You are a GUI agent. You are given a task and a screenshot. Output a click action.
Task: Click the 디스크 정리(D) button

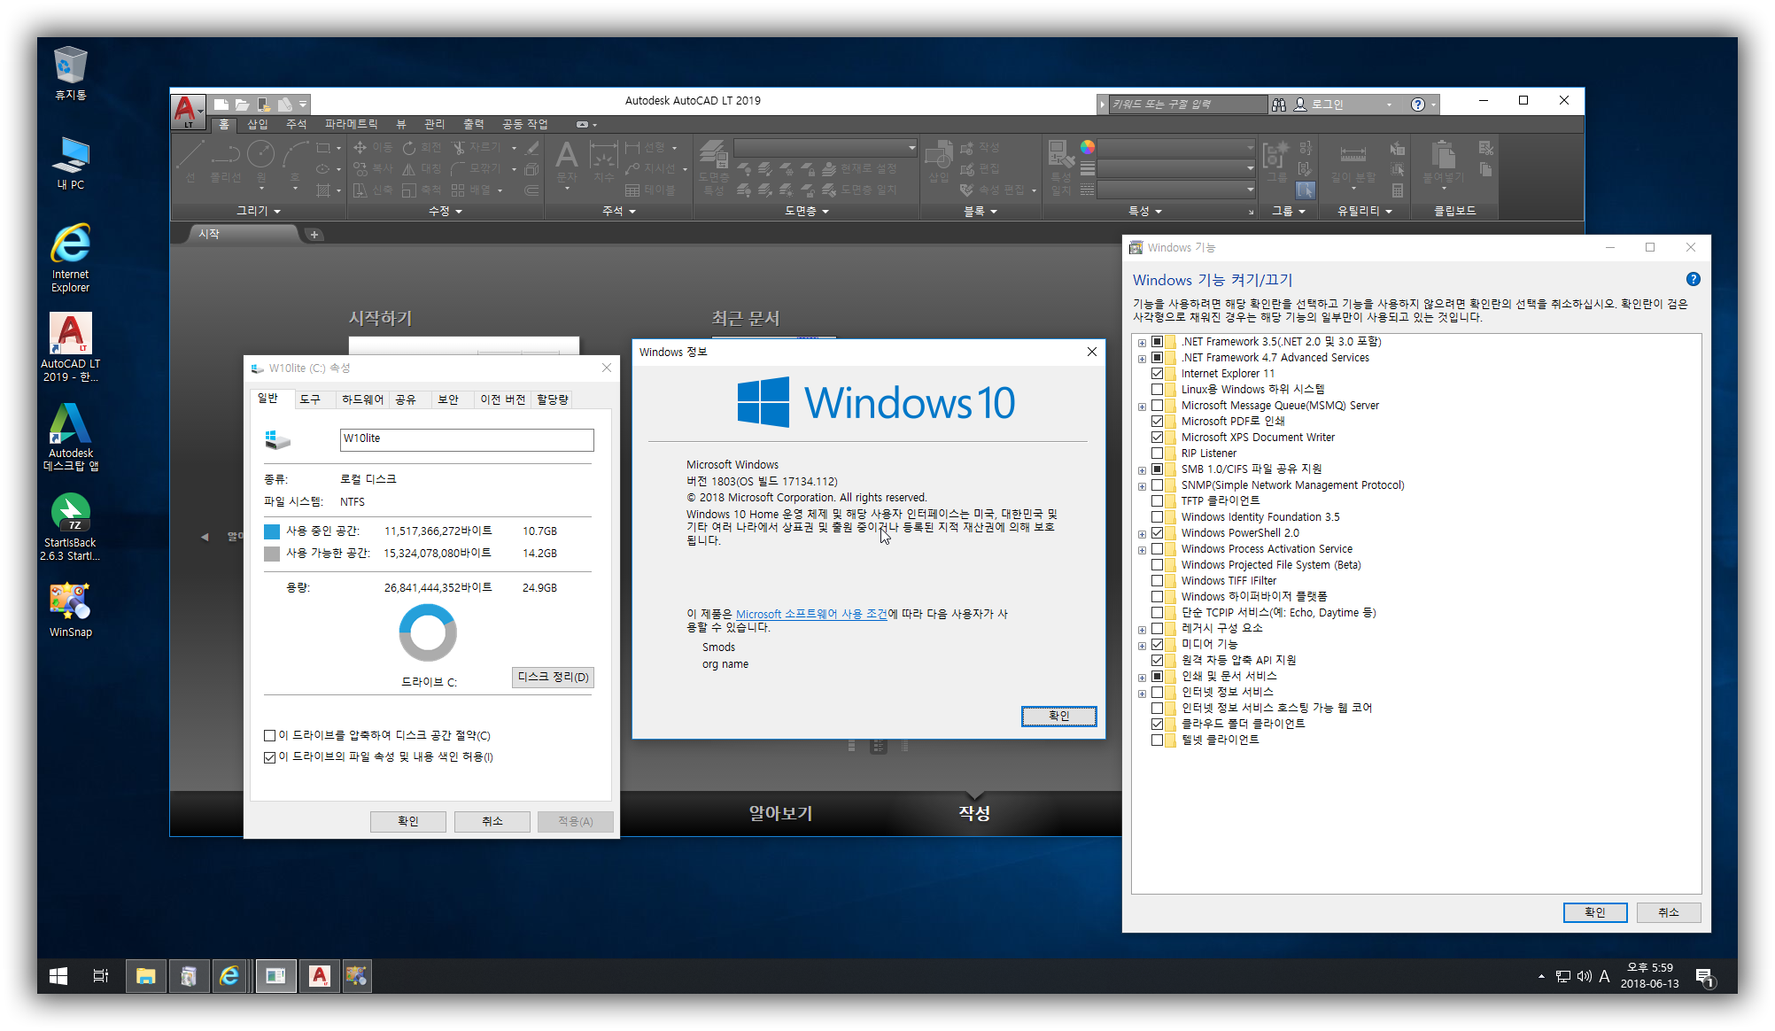click(x=553, y=678)
